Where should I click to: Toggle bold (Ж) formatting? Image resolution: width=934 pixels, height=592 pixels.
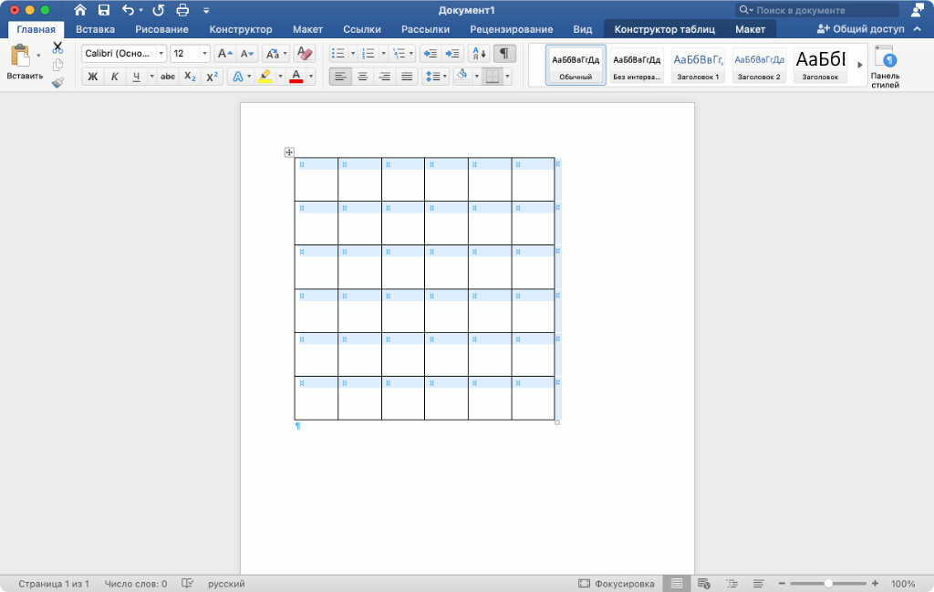92,77
